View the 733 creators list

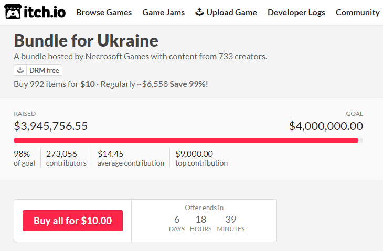click(x=242, y=57)
